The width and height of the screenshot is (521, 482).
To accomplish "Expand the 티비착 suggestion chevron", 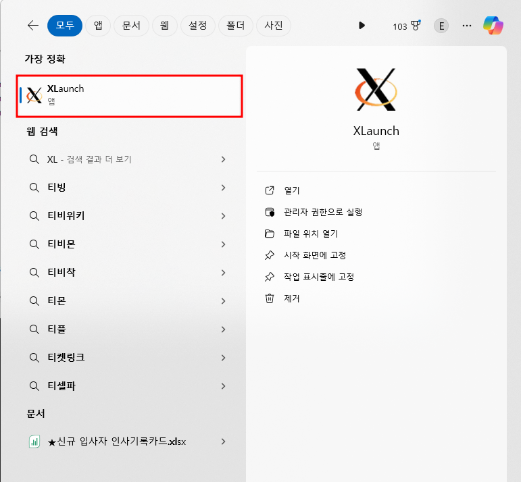I will [223, 273].
